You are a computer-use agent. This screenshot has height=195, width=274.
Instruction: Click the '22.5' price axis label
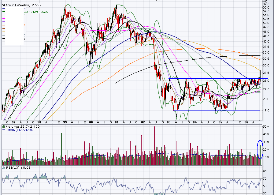[266, 89]
